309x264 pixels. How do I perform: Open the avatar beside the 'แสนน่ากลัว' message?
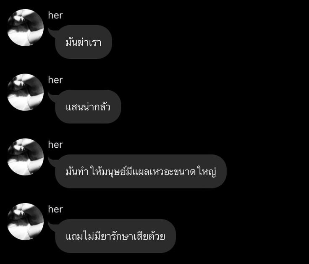[26, 92]
